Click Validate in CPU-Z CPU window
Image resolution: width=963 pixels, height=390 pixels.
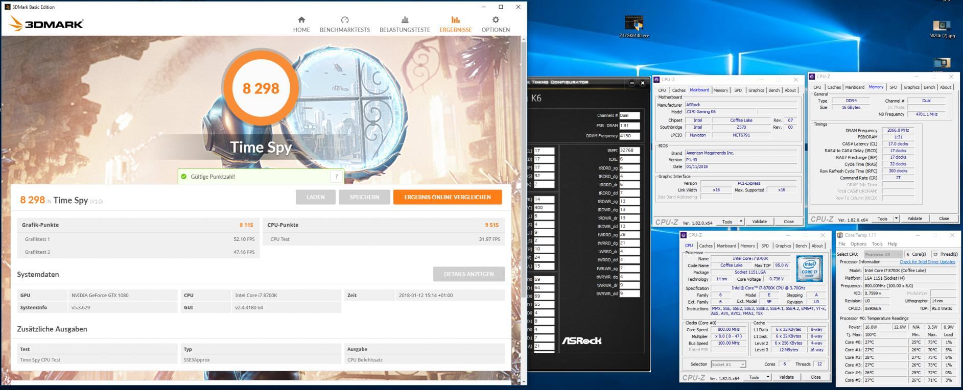[786, 377]
